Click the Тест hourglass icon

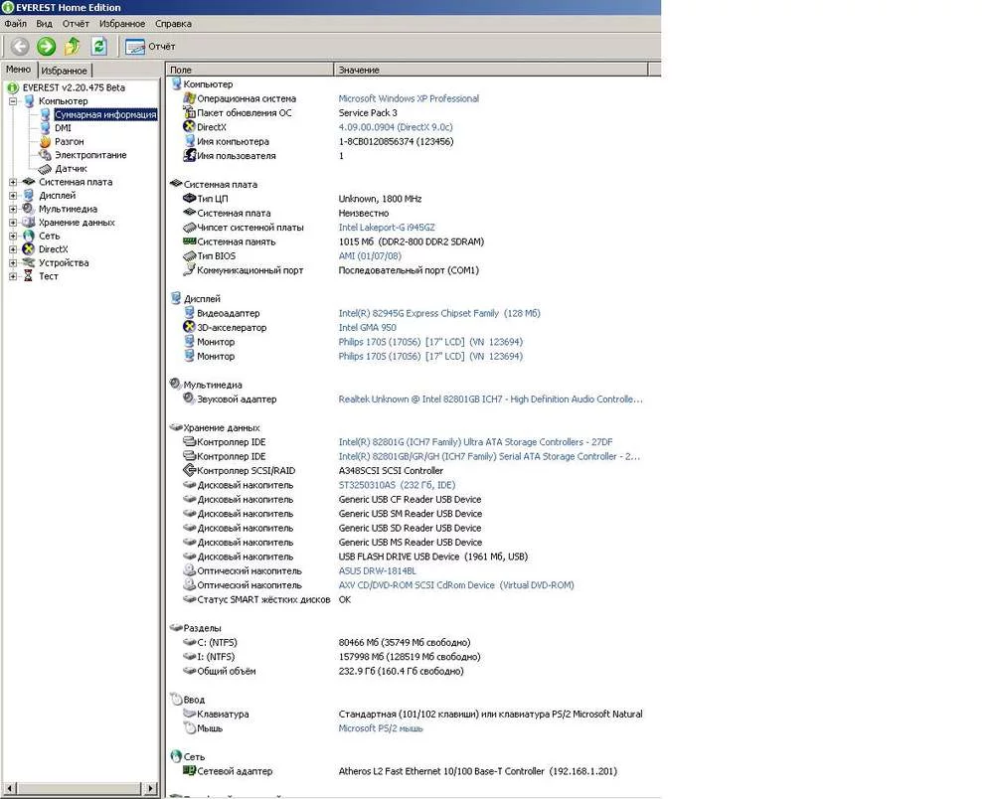(28, 276)
